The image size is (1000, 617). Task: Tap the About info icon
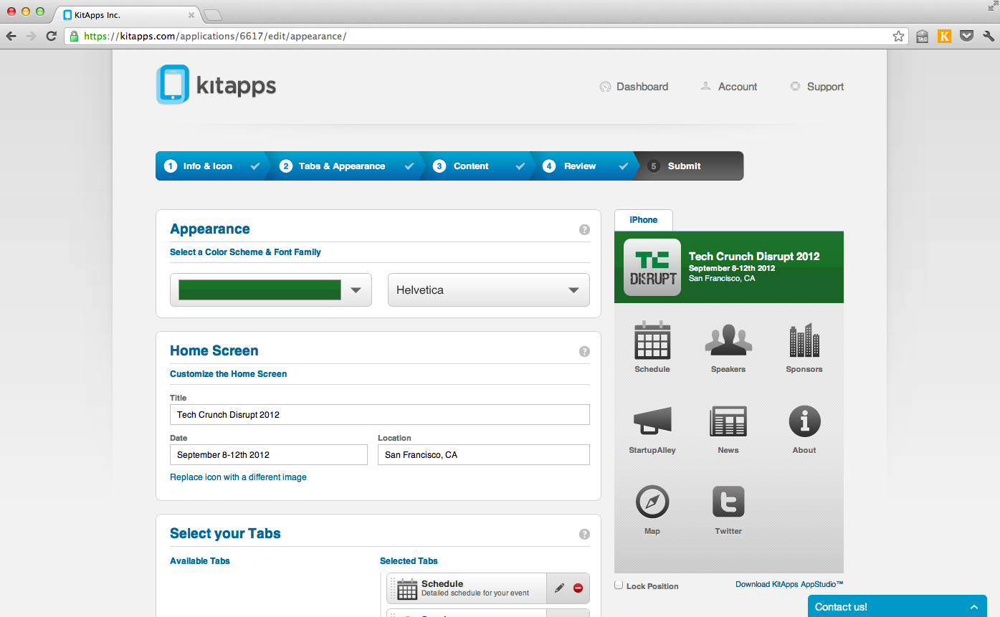(804, 422)
